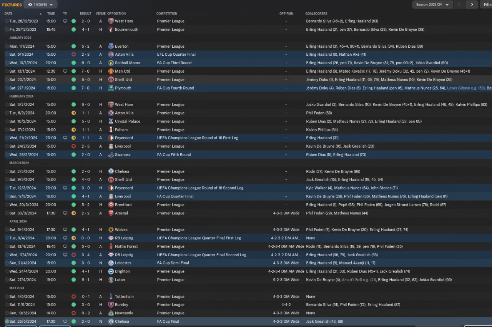The width and height of the screenshot is (492, 327).
Task: Sort by the OPP FMN column header
Action: (x=286, y=13)
